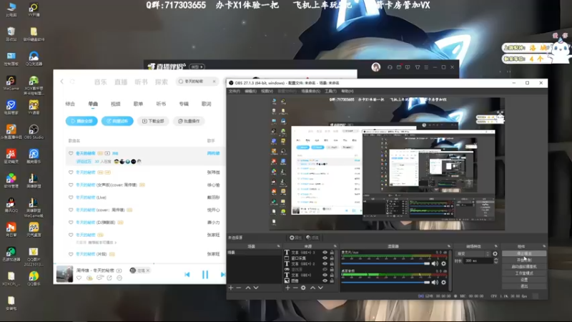572x322 pixels.
Task: Pop out the 控件 dock panel icon
Action: [544, 246]
